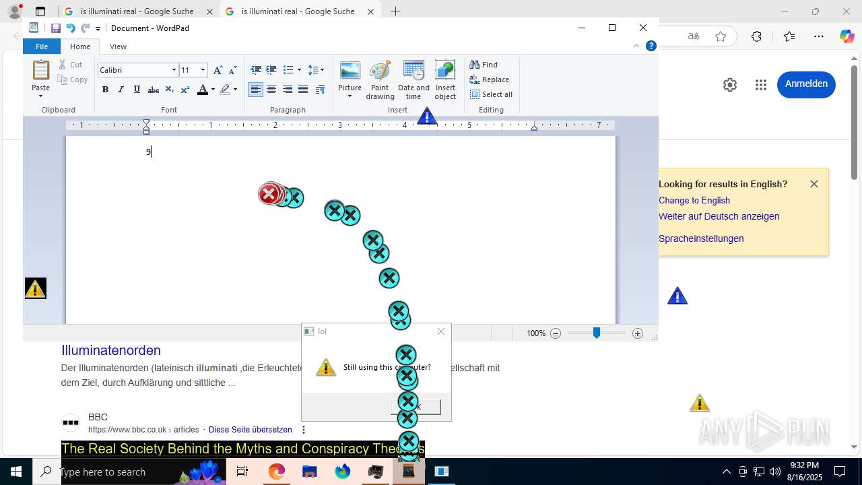Increase paragraph indent
Image resolution: width=862 pixels, height=485 pixels.
click(271, 70)
